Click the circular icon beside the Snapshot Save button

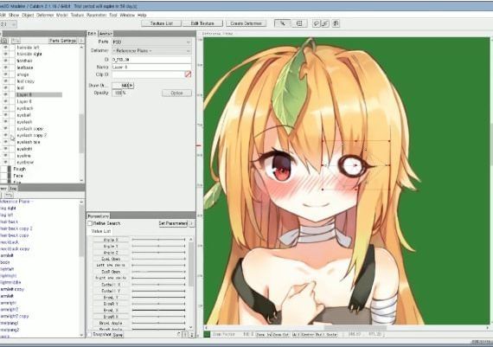pos(179,334)
